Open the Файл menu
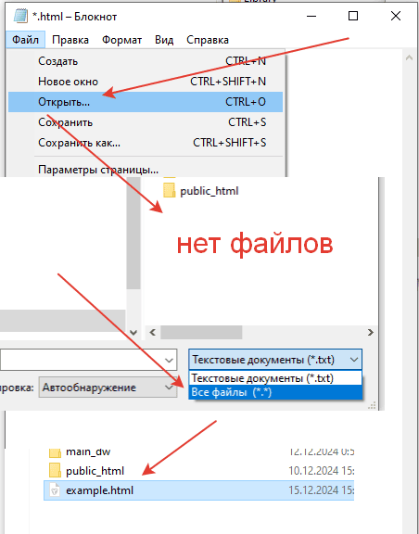Image resolution: width=419 pixels, height=534 pixels. point(25,40)
